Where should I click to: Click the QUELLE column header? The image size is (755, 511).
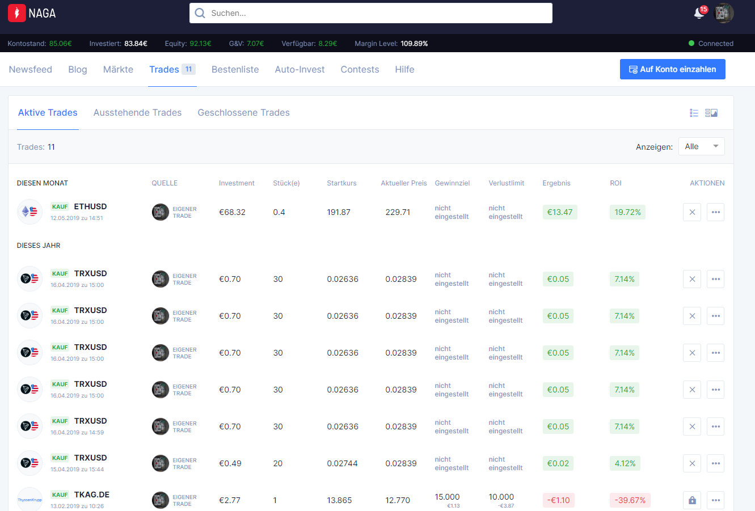coord(165,183)
